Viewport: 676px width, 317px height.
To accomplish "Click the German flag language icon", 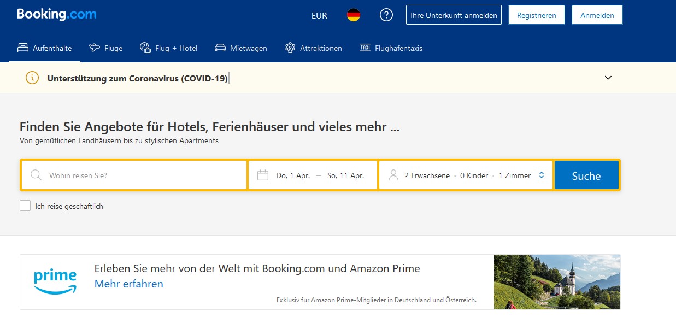I will tap(354, 15).
